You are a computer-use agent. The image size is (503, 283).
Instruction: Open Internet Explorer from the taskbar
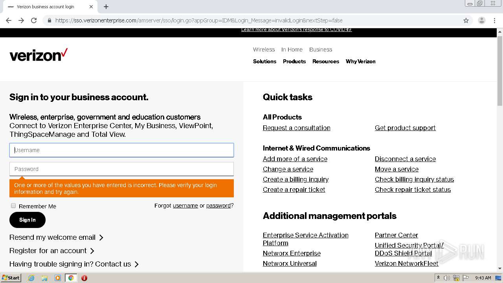pos(31,278)
